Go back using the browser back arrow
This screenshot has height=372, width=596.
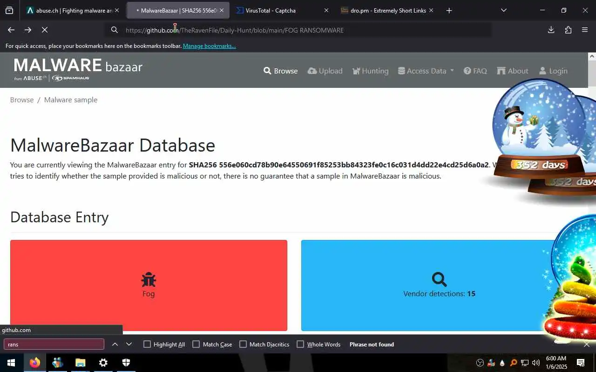(x=11, y=30)
